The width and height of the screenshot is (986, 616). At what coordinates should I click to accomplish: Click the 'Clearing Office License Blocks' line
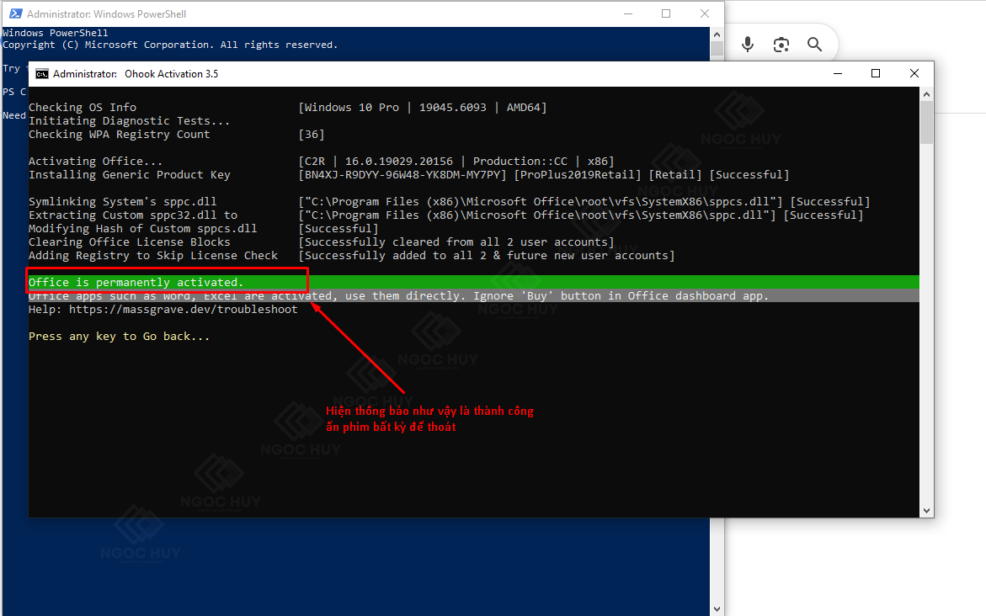pos(129,242)
